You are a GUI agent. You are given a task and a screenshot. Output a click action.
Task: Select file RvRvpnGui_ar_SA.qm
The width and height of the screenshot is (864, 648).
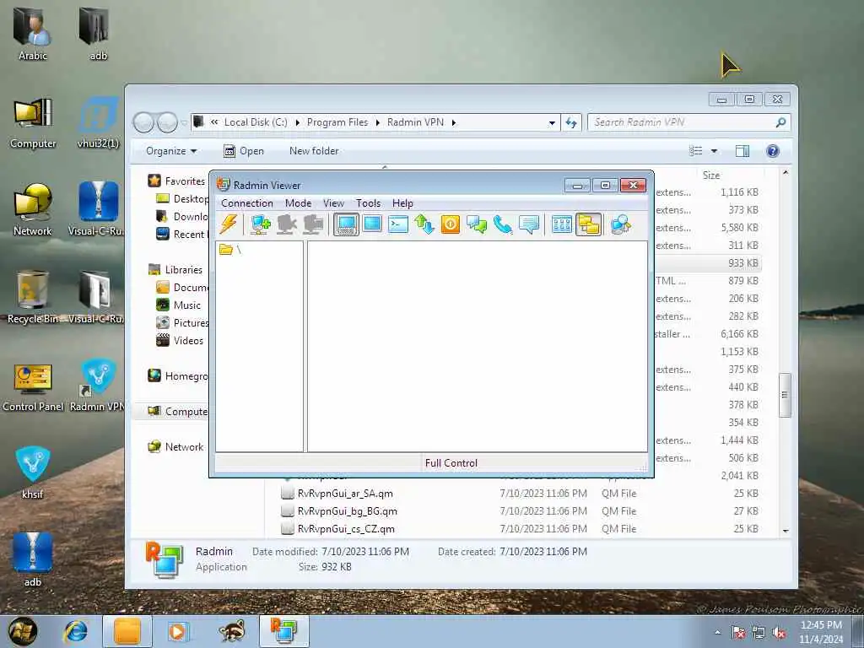tap(345, 493)
